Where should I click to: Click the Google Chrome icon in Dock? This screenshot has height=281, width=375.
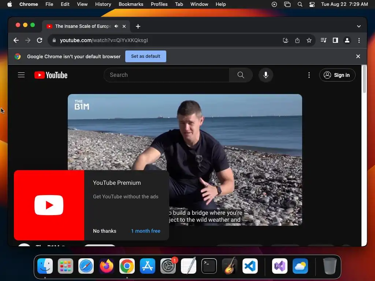pos(127,266)
